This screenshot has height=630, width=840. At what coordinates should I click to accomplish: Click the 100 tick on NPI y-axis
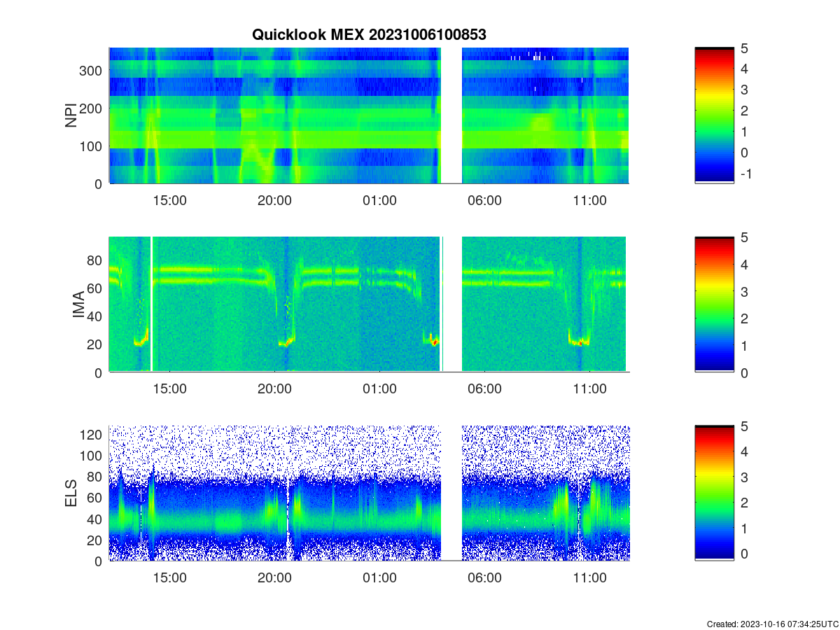(92, 146)
